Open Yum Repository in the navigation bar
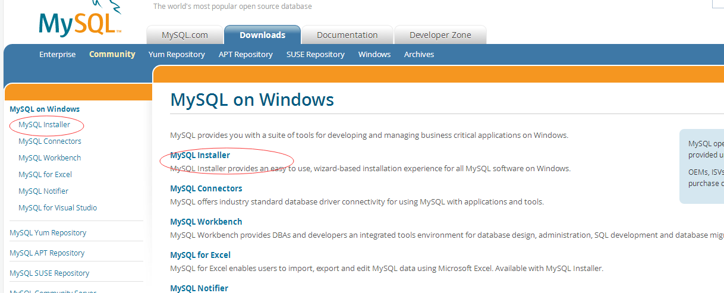The width and height of the screenshot is (724, 293). [x=177, y=54]
